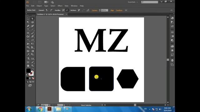Convert anchor point to corner
200x112 pixels.
point(47,10)
